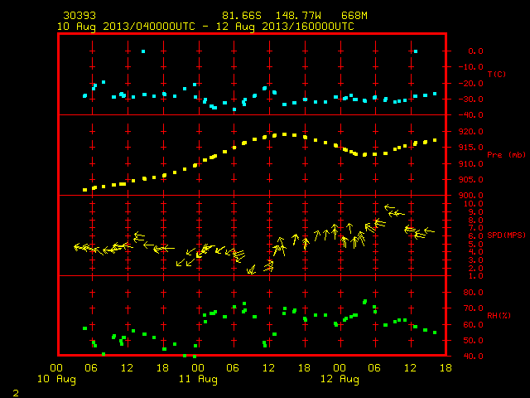Viewport: 530px width, 398px height.
Task: Click the page number 2
Action: click(16, 393)
